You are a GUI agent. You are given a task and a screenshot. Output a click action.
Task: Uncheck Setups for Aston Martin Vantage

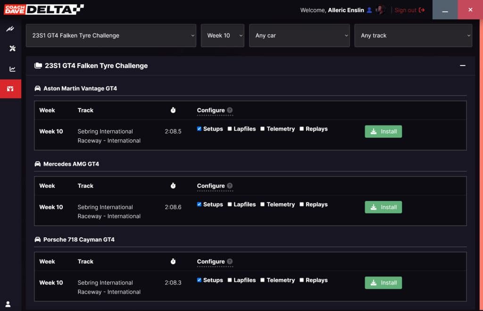point(199,129)
